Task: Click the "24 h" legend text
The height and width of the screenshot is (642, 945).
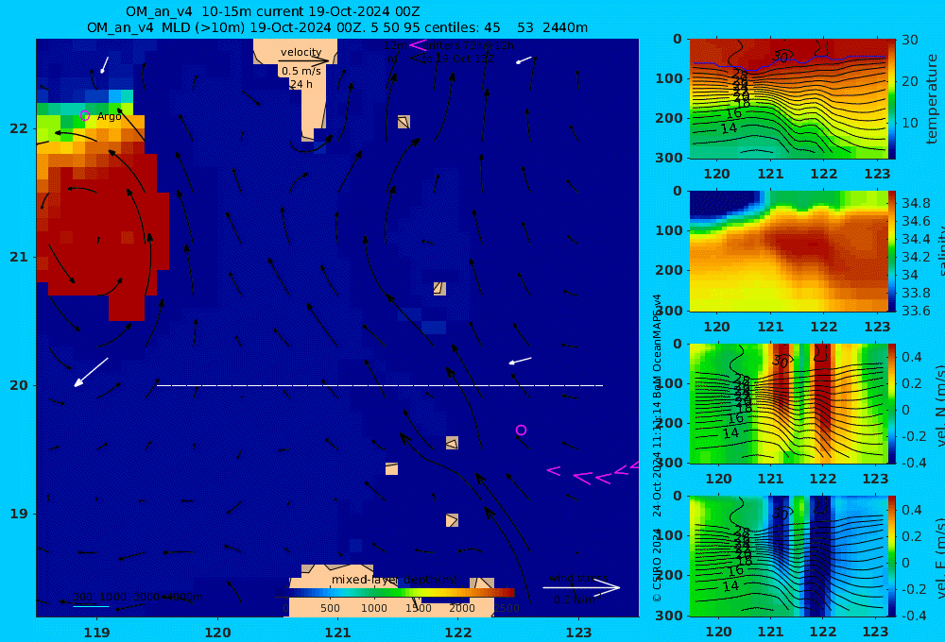Action: click(x=301, y=84)
